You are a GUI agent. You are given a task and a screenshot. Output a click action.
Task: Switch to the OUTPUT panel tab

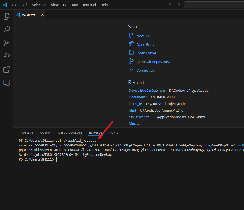[x=46, y=133]
